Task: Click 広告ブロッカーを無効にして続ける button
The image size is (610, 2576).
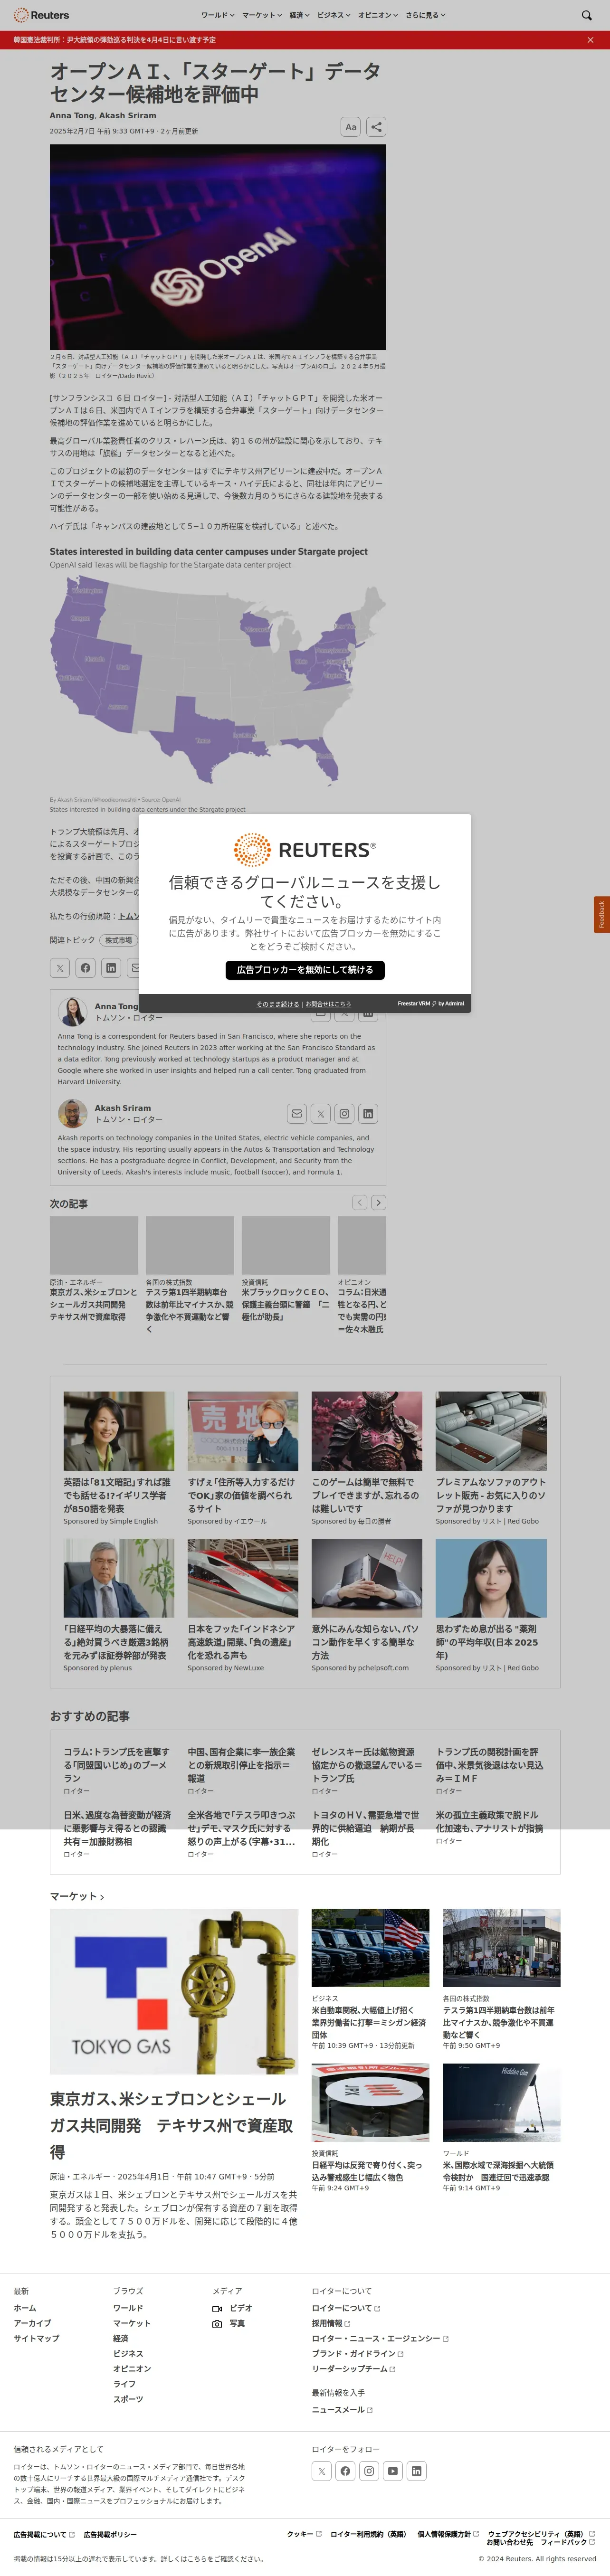Action: [x=305, y=969]
